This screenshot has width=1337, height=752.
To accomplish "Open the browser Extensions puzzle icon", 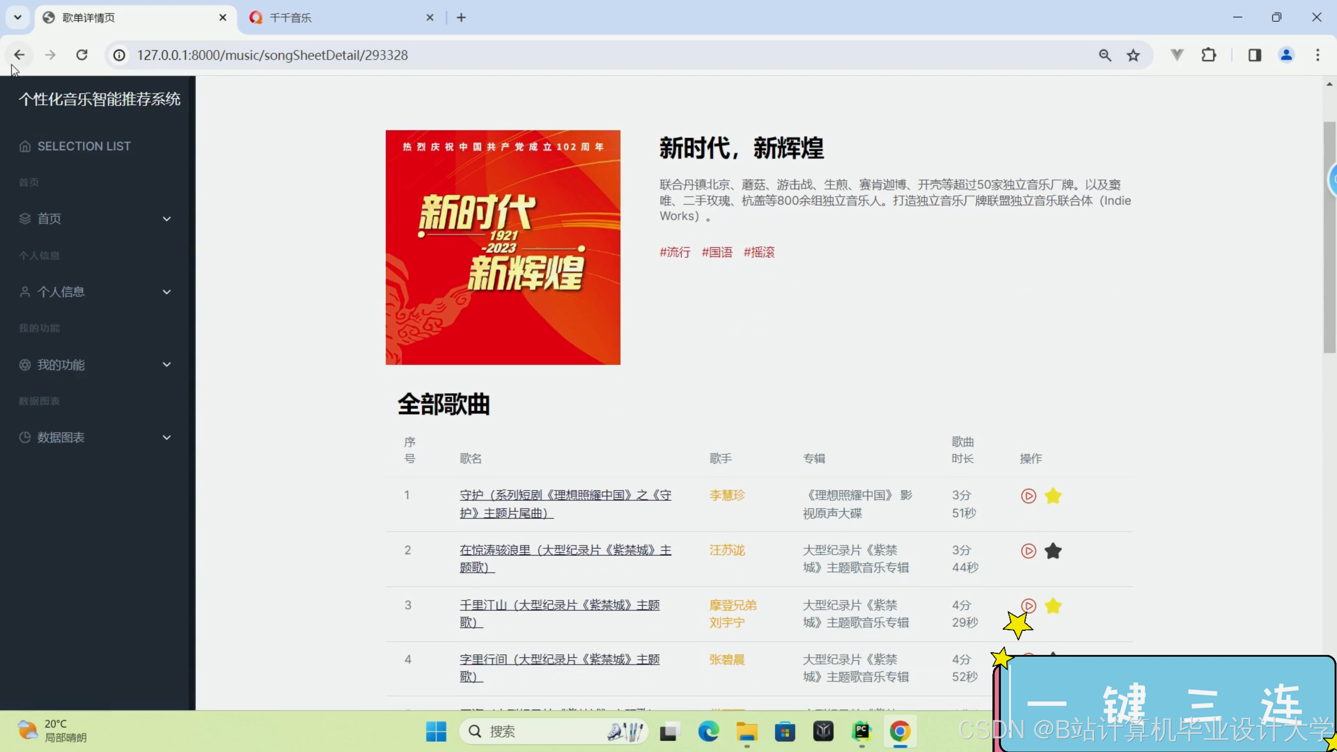I will [x=1208, y=55].
